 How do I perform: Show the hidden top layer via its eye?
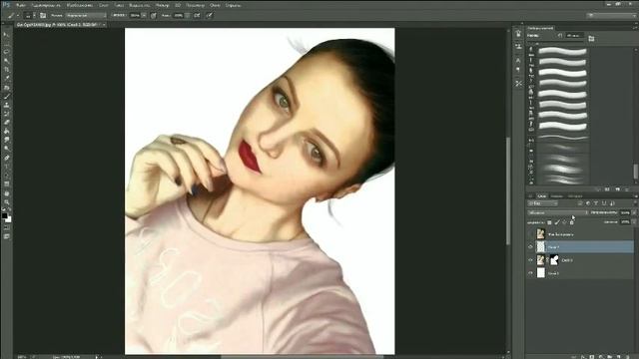(x=530, y=234)
